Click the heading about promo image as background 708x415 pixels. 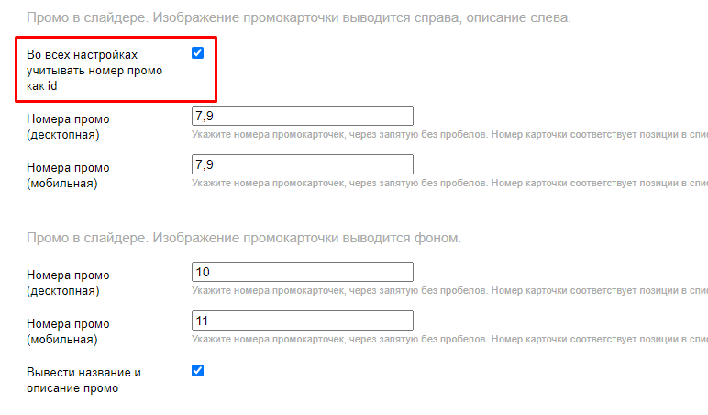(x=243, y=238)
